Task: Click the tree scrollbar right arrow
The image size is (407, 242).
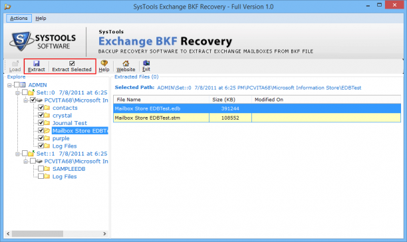Action: click(104, 234)
